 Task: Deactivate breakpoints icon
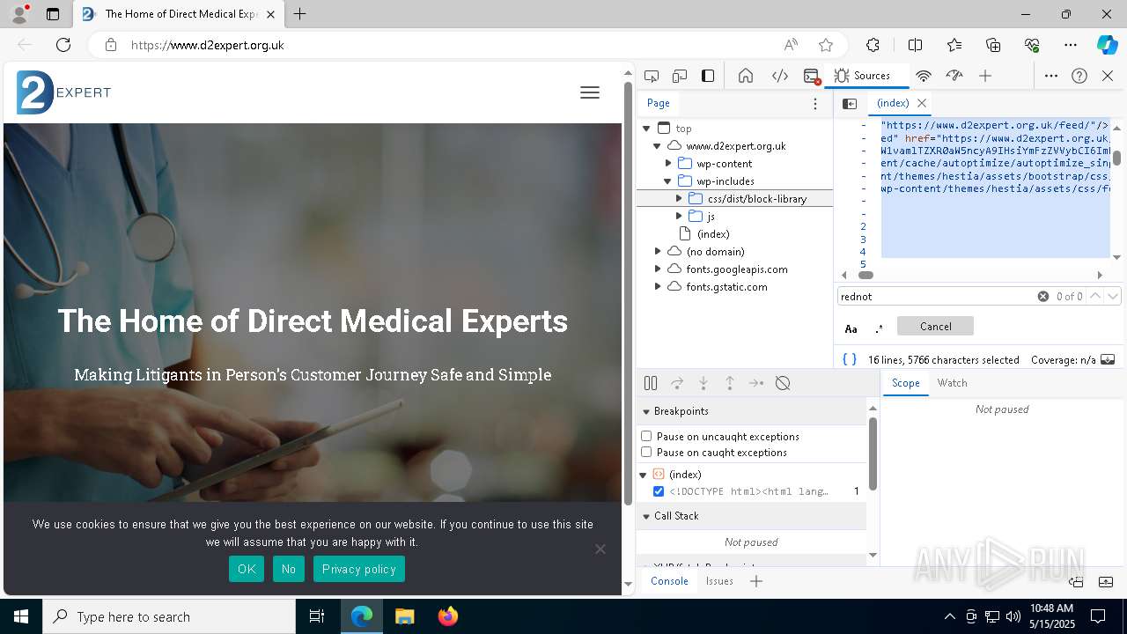783,383
